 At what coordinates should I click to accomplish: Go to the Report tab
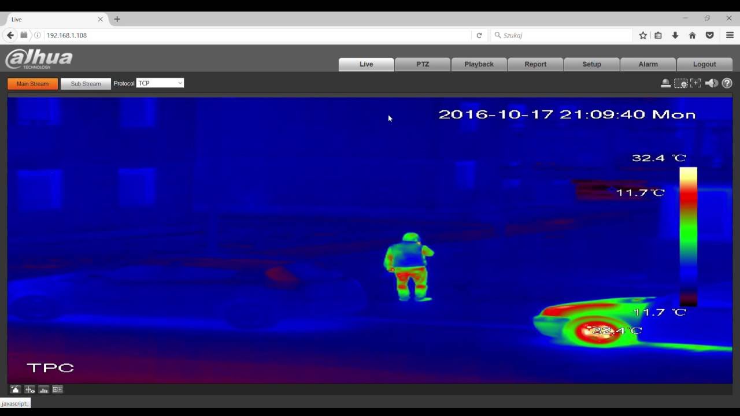coord(535,64)
